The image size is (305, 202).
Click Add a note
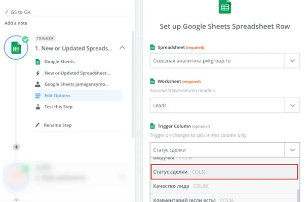(x=16, y=23)
